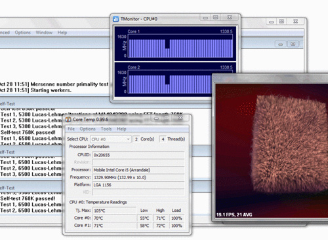Click the Core #1 high value 72°C
328x240 pixels.
[x=161, y=226]
